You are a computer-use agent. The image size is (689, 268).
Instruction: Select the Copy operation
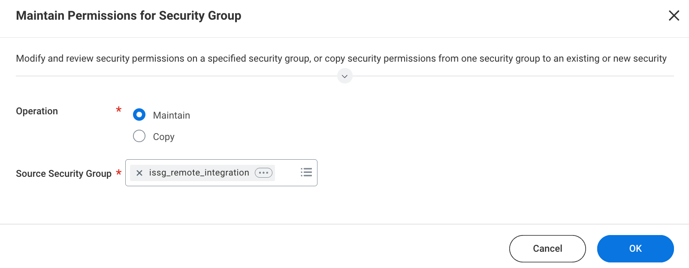[139, 136]
